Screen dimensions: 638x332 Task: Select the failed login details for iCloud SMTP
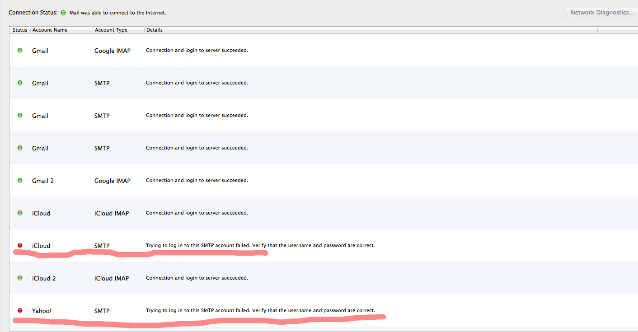coord(260,245)
